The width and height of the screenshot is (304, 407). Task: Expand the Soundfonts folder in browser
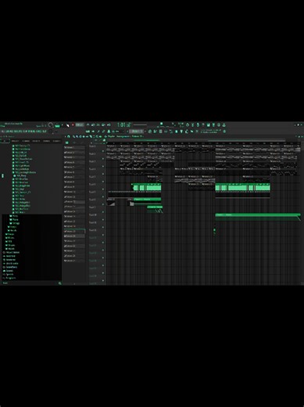(x=10, y=267)
